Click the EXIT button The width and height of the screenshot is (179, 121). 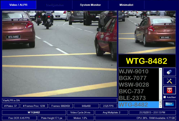click(169, 104)
